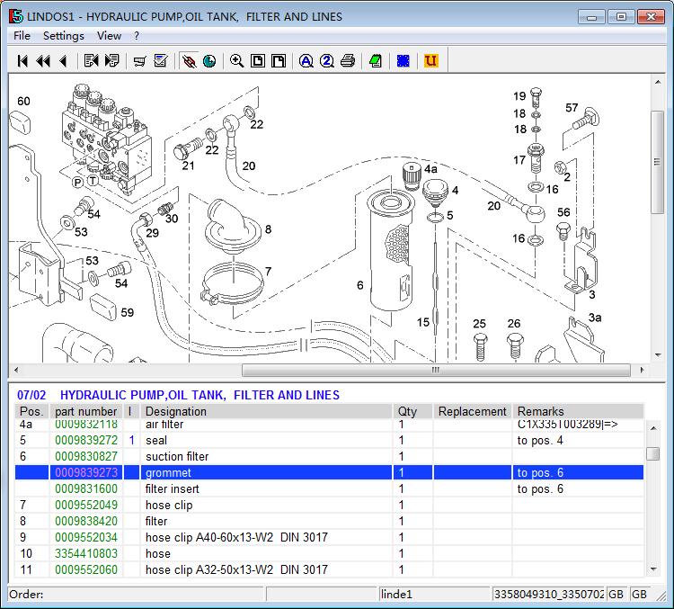The image size is (674, 609).
Task: Select part number 0009830827
Action: 86,456
